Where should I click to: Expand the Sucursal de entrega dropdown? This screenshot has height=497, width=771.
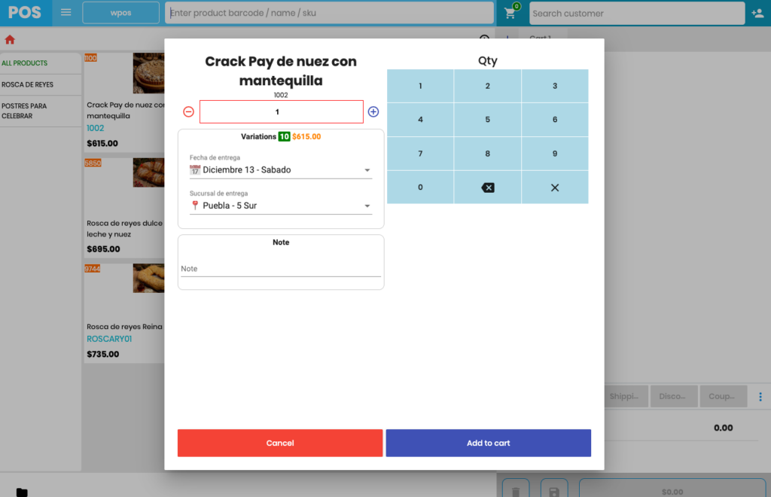pos(280,206)
